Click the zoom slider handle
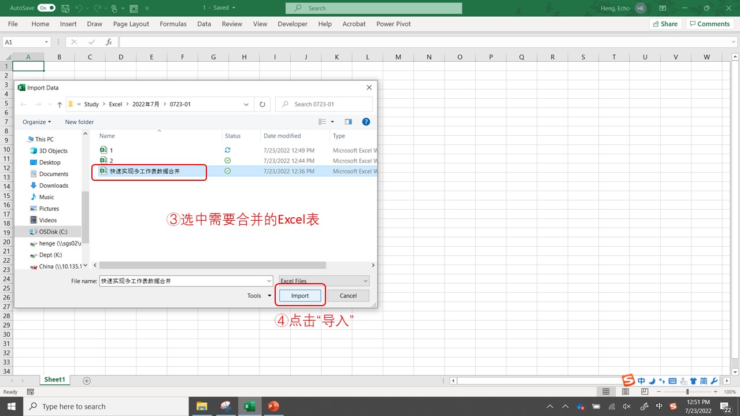This screenshot has width=740, height=416. point(687,392)
